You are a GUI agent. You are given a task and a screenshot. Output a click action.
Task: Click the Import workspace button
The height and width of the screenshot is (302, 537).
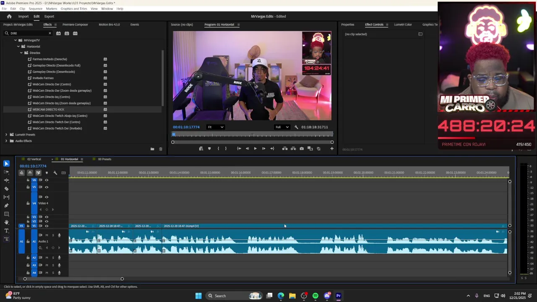click(23, 17)
